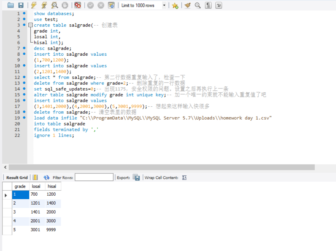Open SQL script file folder icon
Screen dimensions: 336x251
point(11,5)
